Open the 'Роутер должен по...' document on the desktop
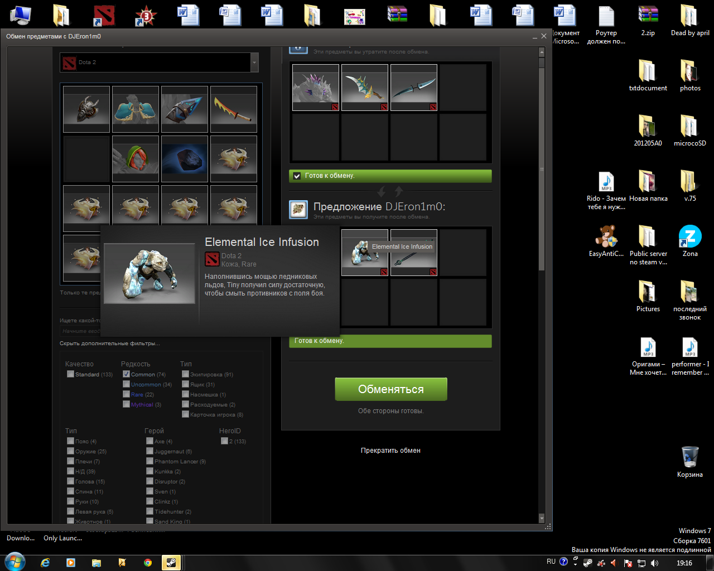The width and height of the screenshot is (714, 571). tap(606, 25)
